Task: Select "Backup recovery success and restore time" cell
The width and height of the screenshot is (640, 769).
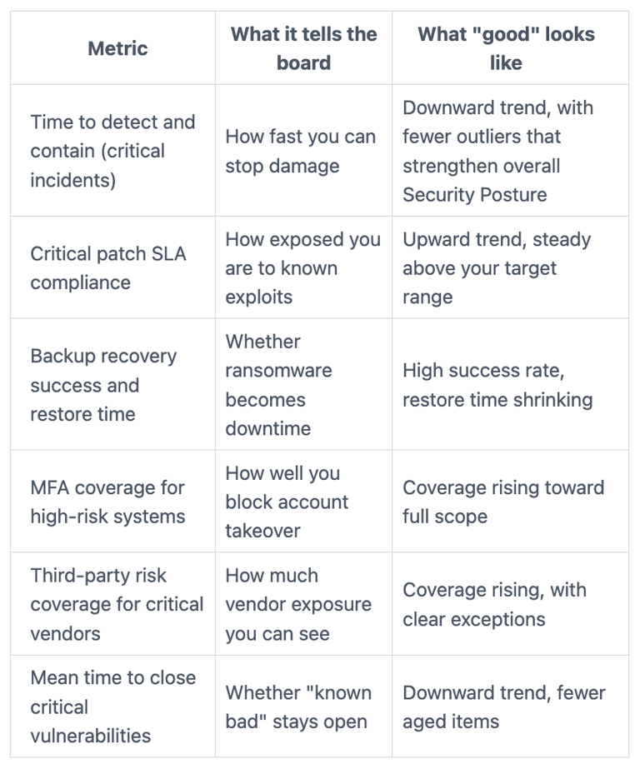Action: click(x=112, y=385)
